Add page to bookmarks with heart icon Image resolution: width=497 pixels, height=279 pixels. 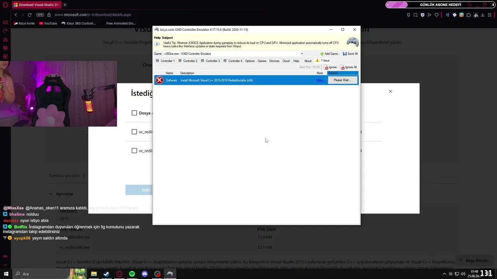[436, 15]
